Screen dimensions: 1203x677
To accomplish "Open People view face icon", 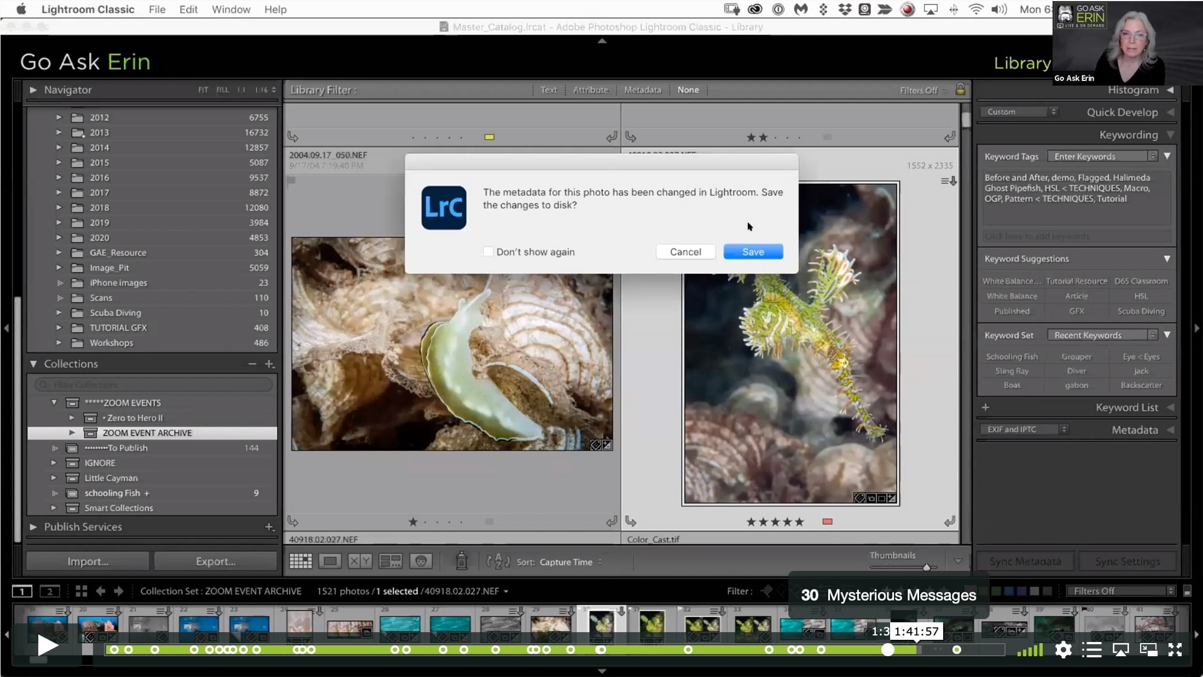I will (x=421, y=561).
